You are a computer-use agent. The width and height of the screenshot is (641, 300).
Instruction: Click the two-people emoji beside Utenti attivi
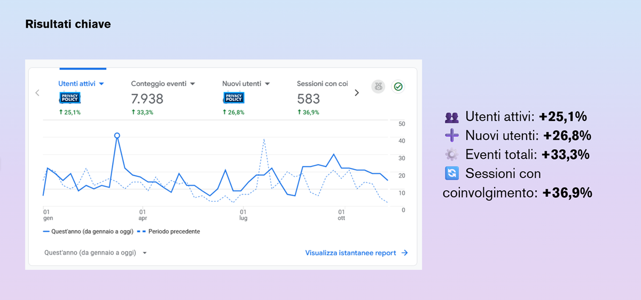[x=452, y=117]
